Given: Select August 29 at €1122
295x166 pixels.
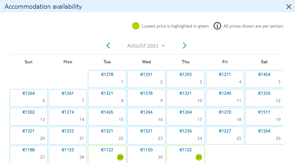Looking at the screenshot, I should click(107, 154).
